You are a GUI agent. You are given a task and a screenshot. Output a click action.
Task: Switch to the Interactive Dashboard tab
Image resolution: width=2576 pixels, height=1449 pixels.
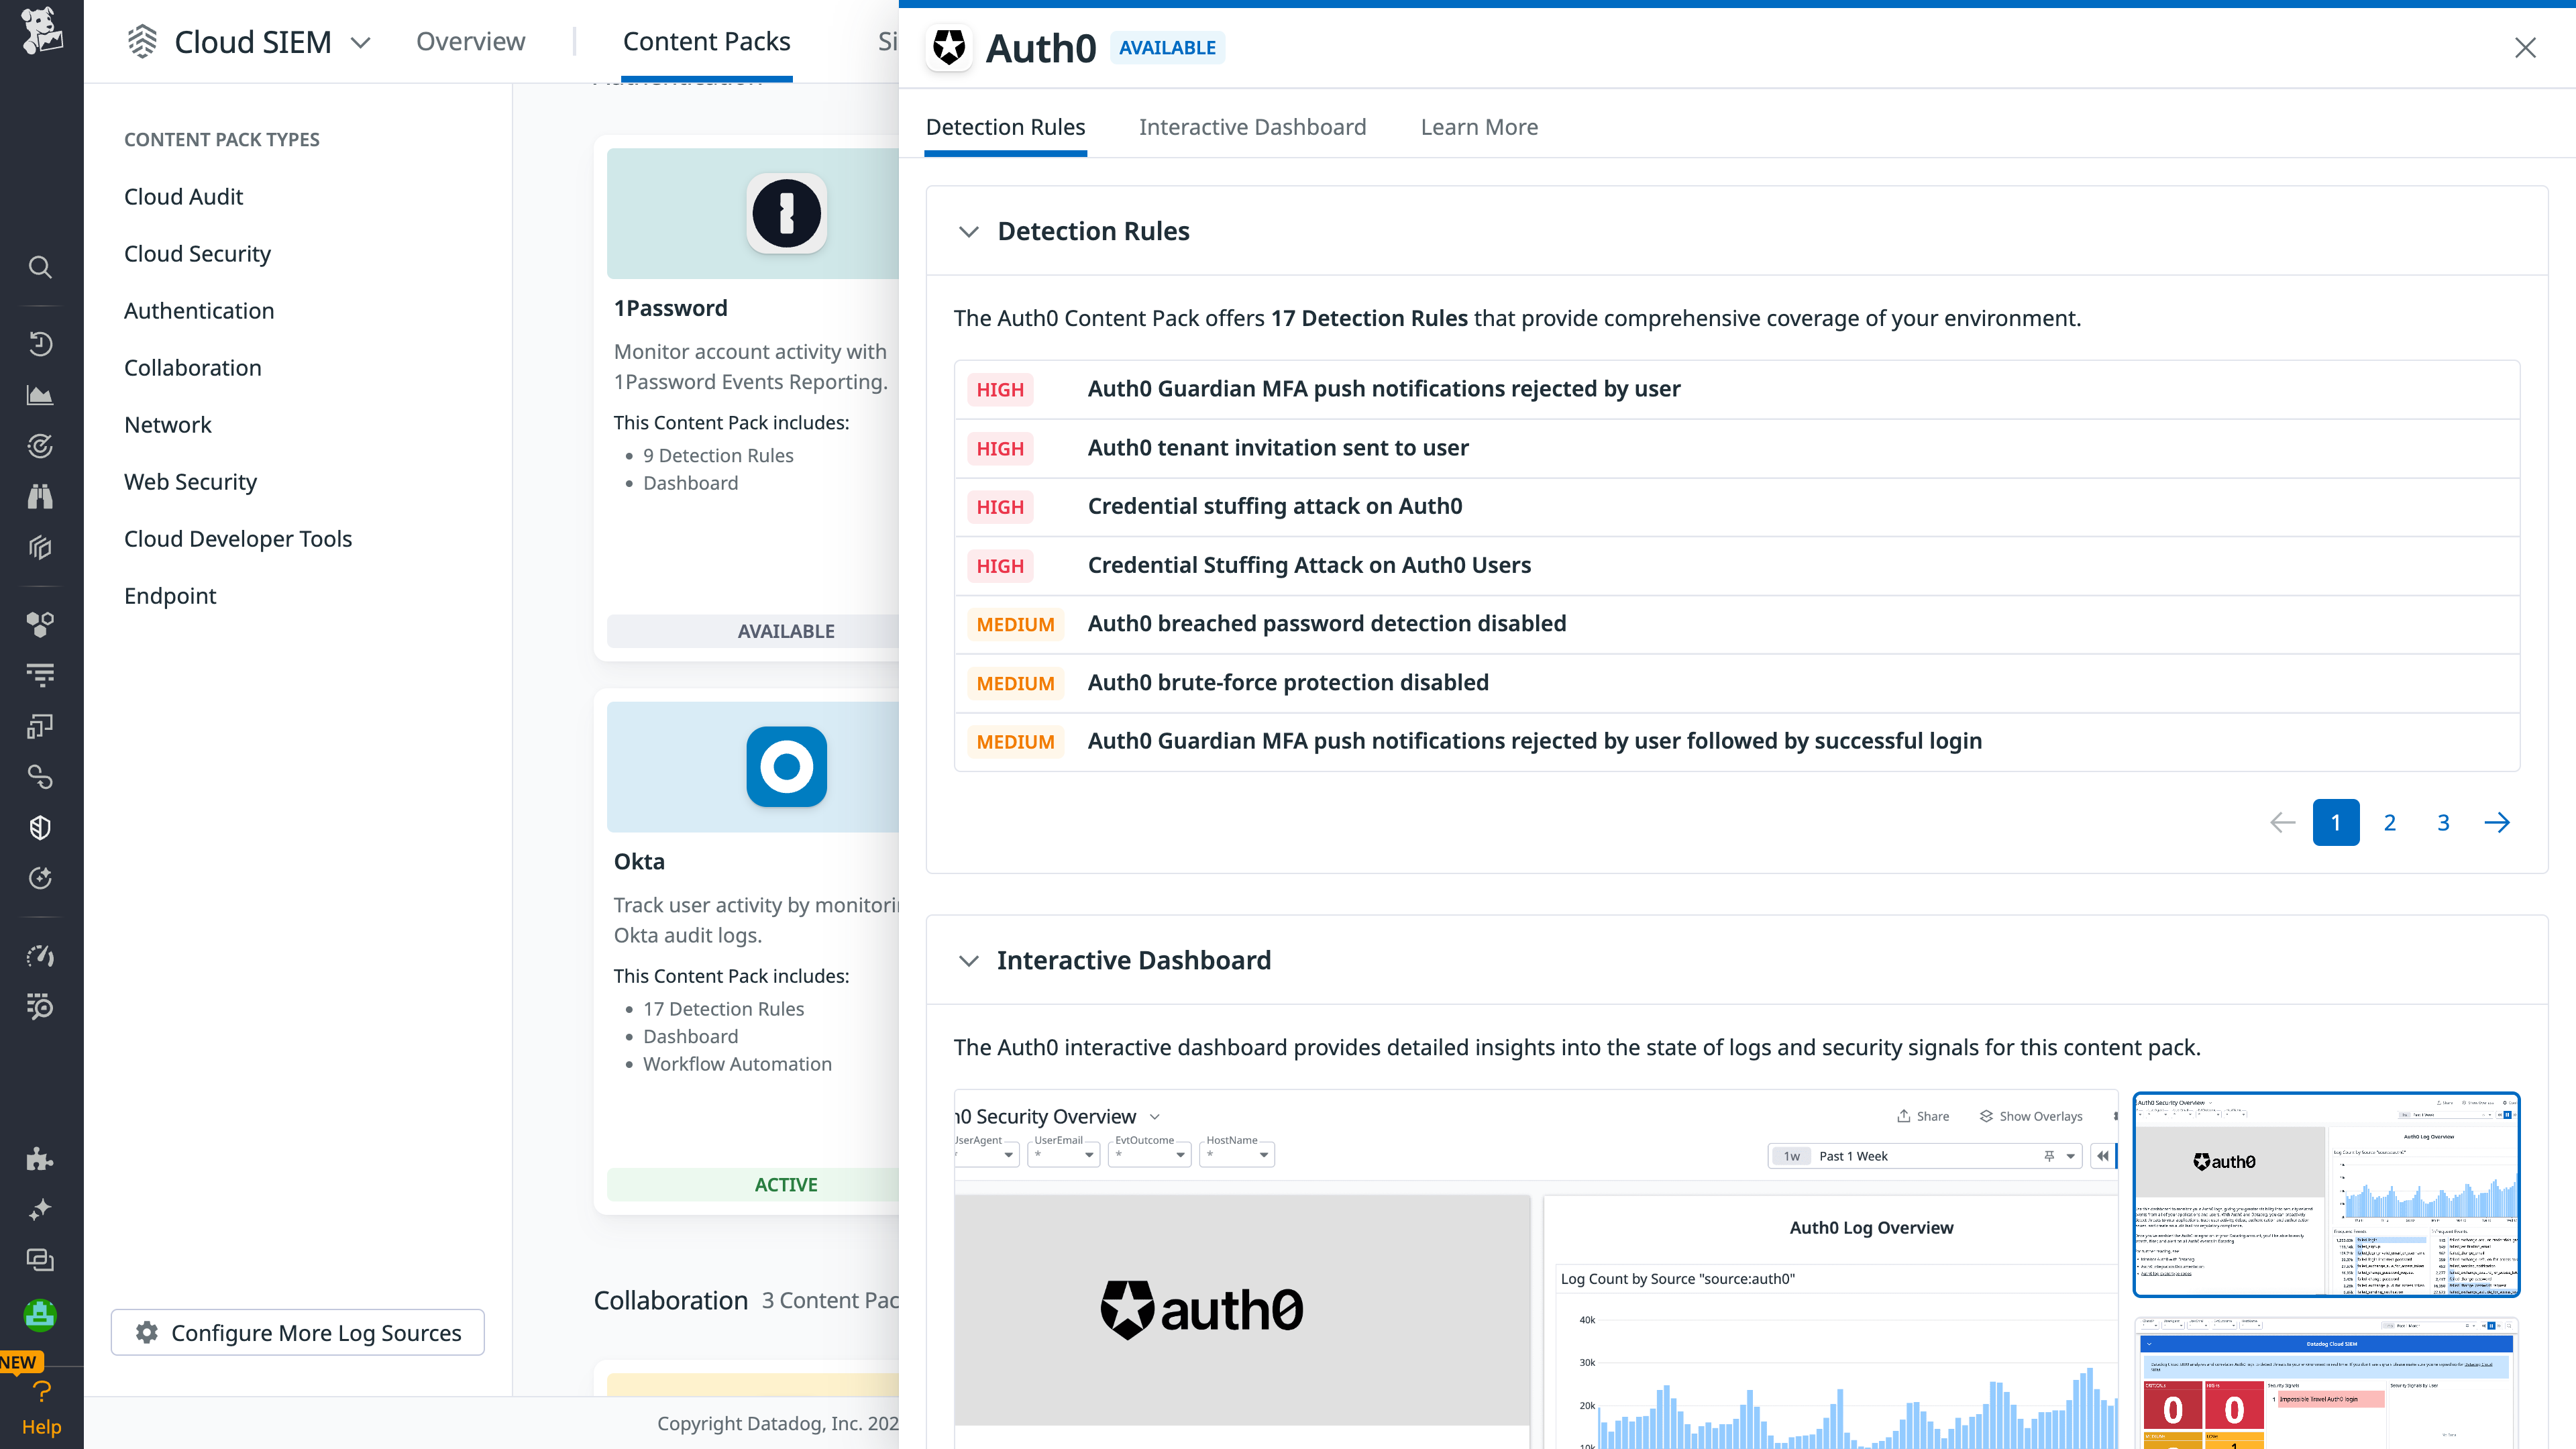point(1252,127)
